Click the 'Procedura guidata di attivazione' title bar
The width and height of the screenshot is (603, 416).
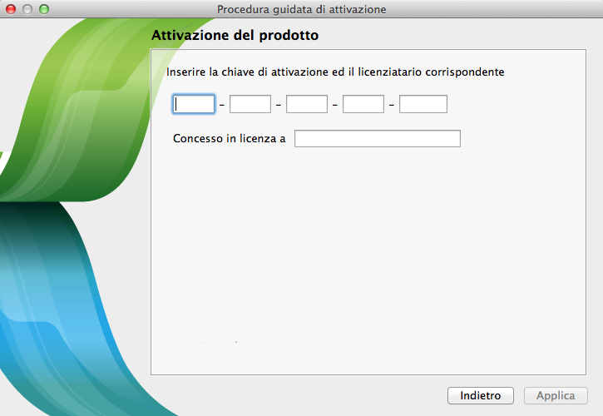(x=301, y=9)
